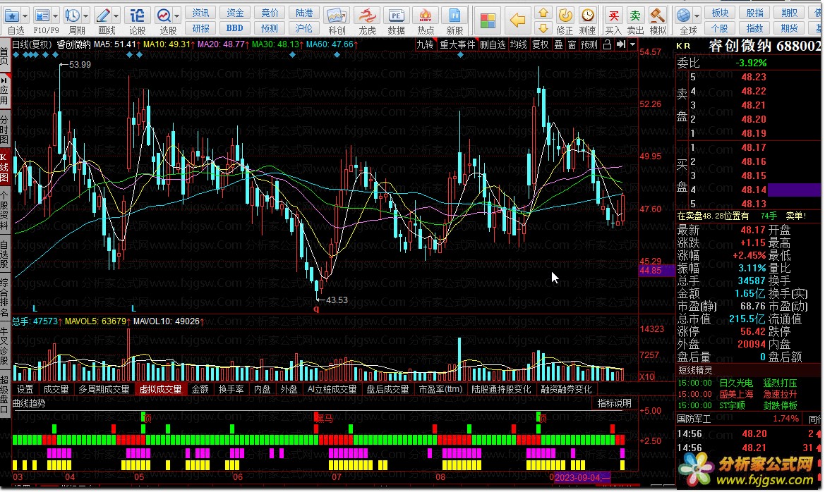
Task: Switch to the 综合排名 sidebar tab
Action: point(4,297)
